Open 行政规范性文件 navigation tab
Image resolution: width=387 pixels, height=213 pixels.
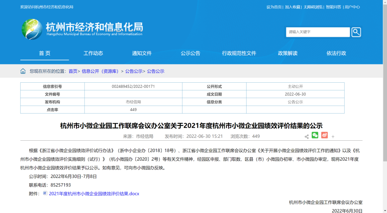(239, 53)
